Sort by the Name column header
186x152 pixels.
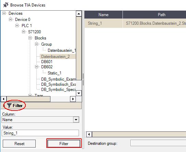pos(103,15)
